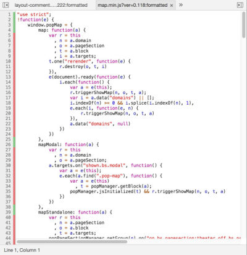Click line number 1 in gutter
Image resolution: width=247 pixels, height=255 pixels.
tap(9, 14)
